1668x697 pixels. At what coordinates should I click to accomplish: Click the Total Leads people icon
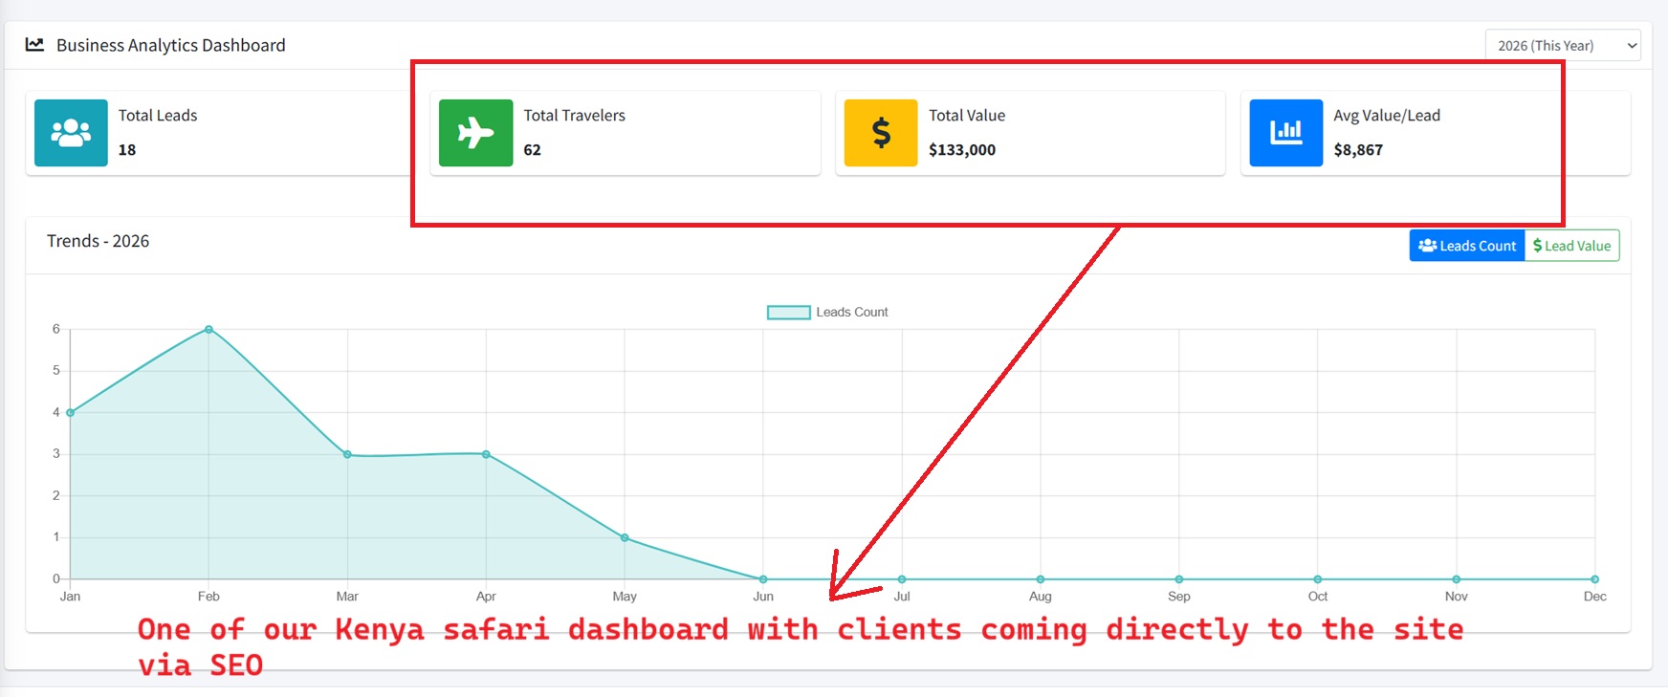(x=71, y=133)
